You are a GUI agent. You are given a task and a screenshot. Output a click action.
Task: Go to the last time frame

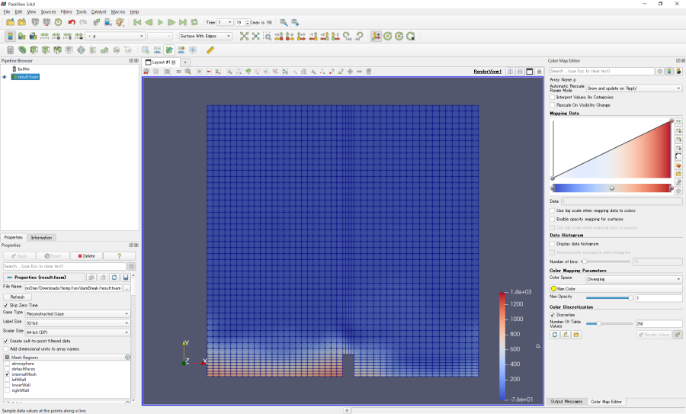183,22
